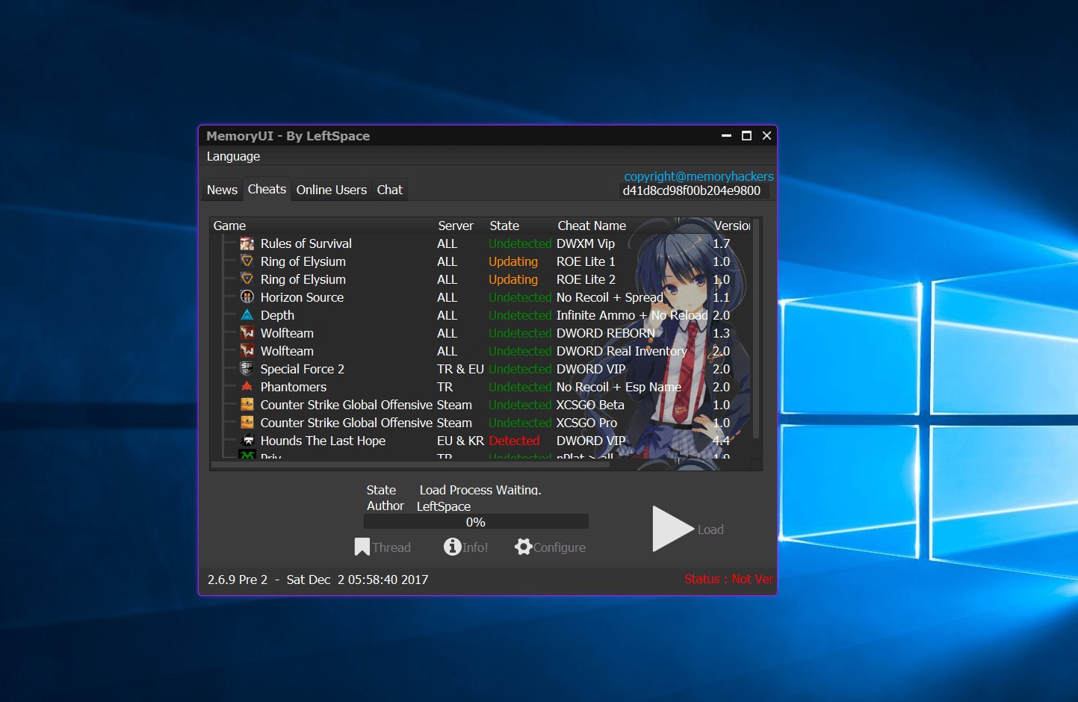Select the Cheats tab
This screenshot has height=702, width=1078.
(267, 189)
